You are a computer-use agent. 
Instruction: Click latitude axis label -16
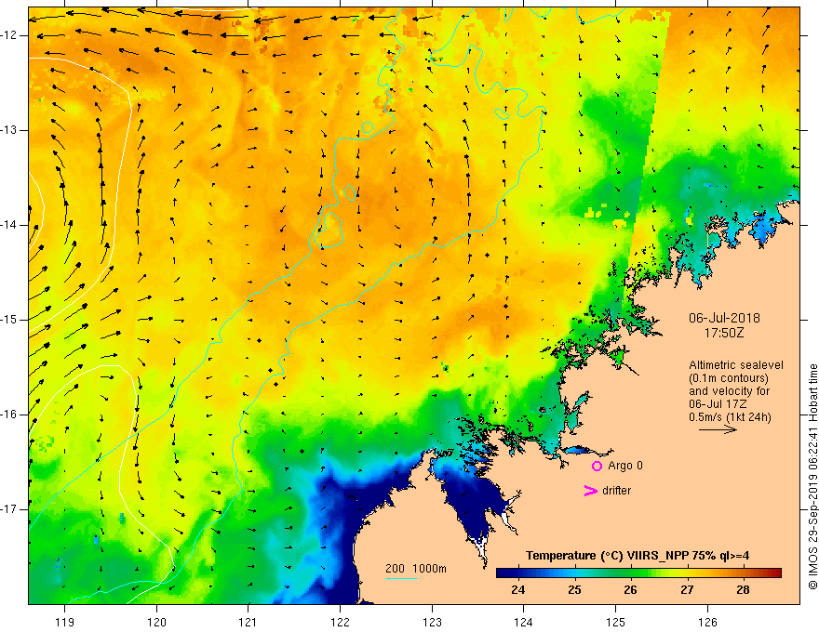tap(9, 415)
